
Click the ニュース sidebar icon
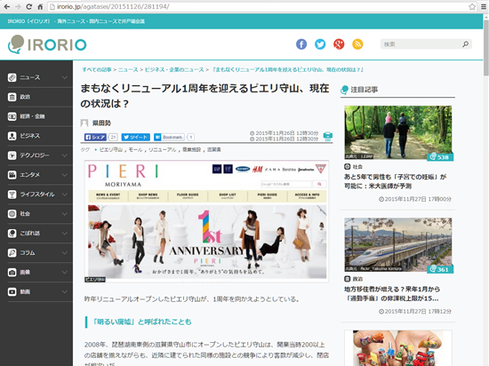(x=12, y=77)
